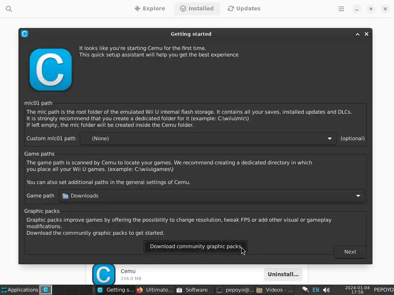Screen dimensions: 394x295
Task: Click the '(optional)' label beside mlc01 path
Action: pyautogui.click(x=352, y=139)
